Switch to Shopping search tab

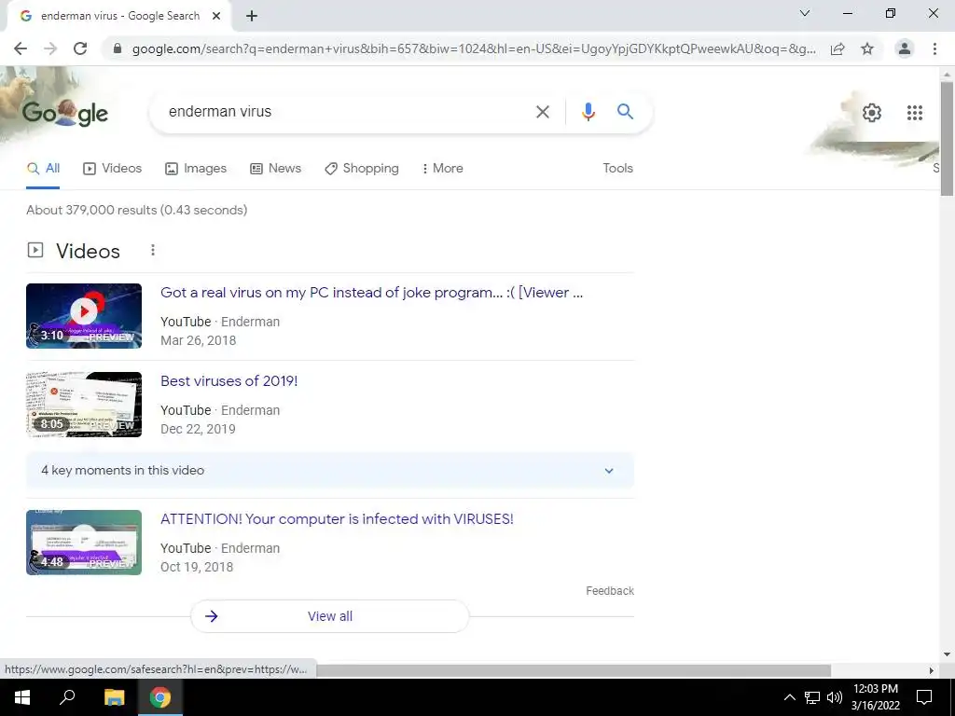[362, 169]
